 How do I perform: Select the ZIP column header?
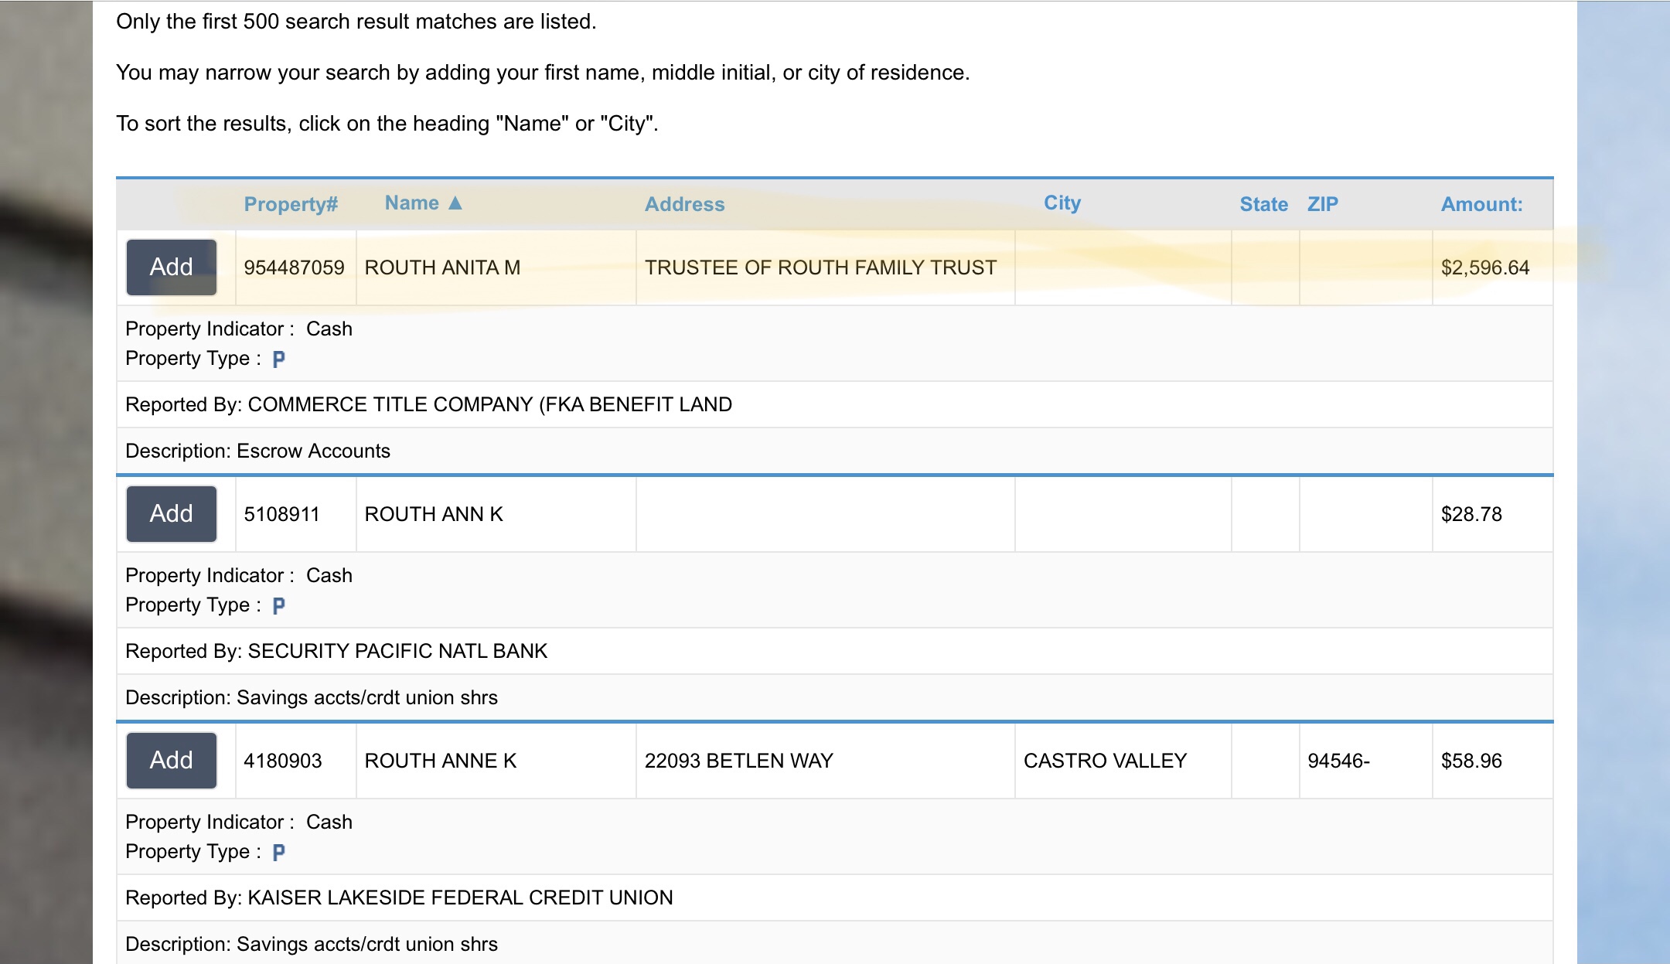tap(1323, 204)
